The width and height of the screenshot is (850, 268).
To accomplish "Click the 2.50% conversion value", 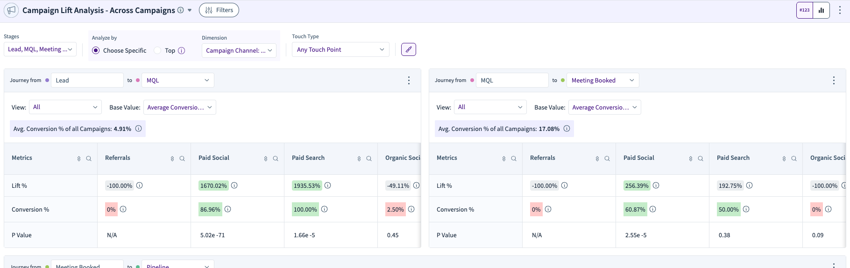I will click(x=395, y=210).
